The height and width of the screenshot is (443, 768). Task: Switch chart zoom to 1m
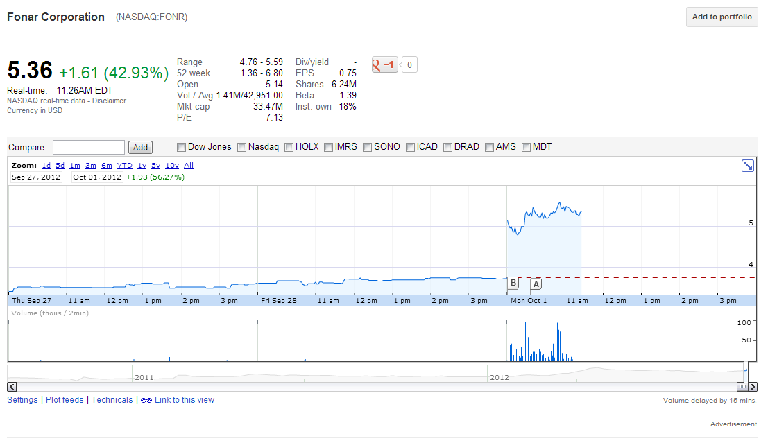point(75,166)
